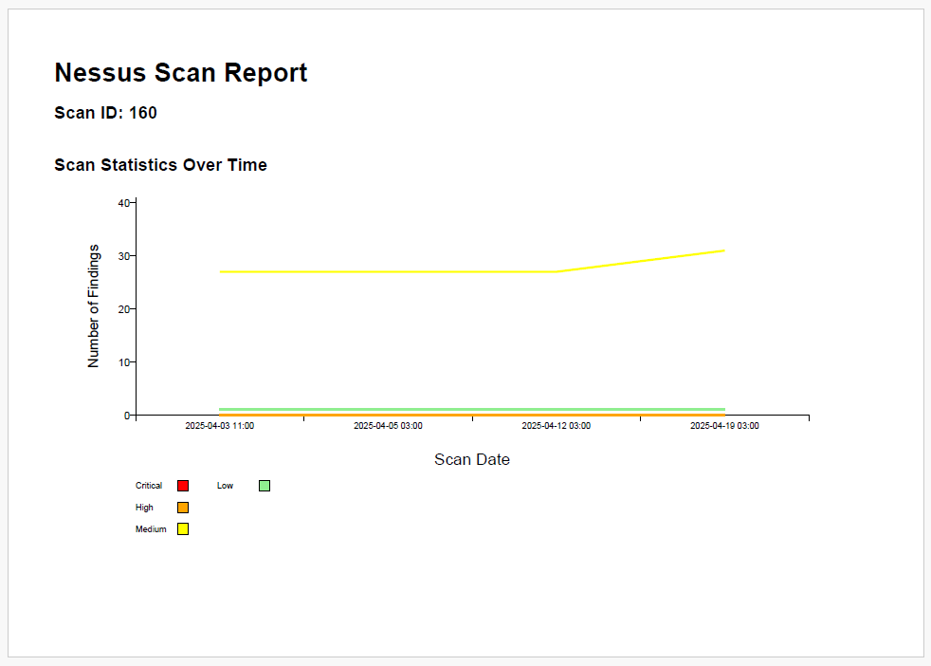
Task: Expand details for Scan ID 160
Action: coord(106,113)
